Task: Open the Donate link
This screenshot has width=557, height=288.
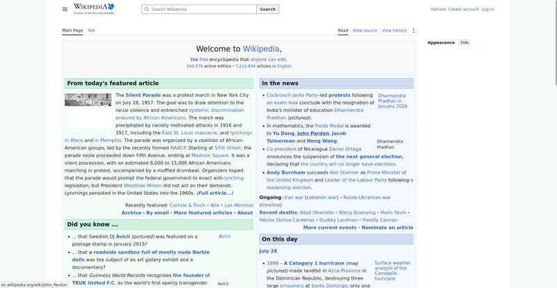Action: pyautogui.click(x=438, y=9)
